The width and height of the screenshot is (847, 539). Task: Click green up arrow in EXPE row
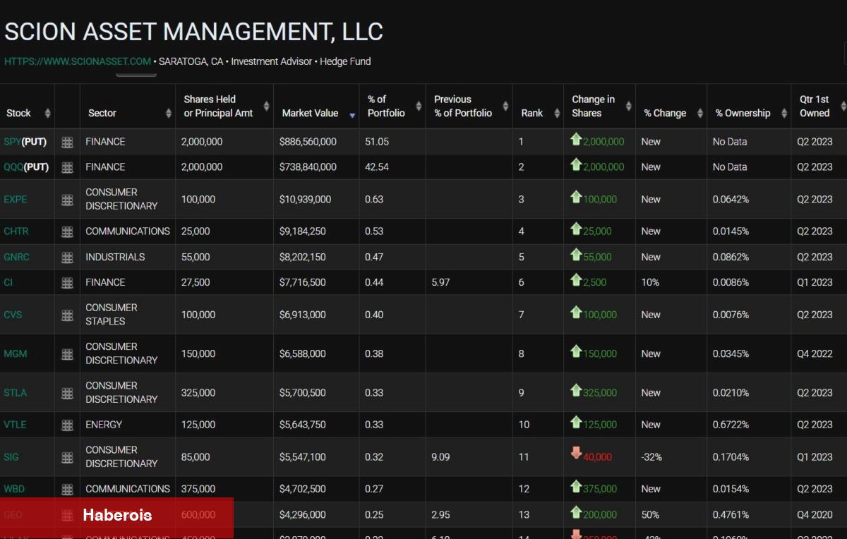576,198
